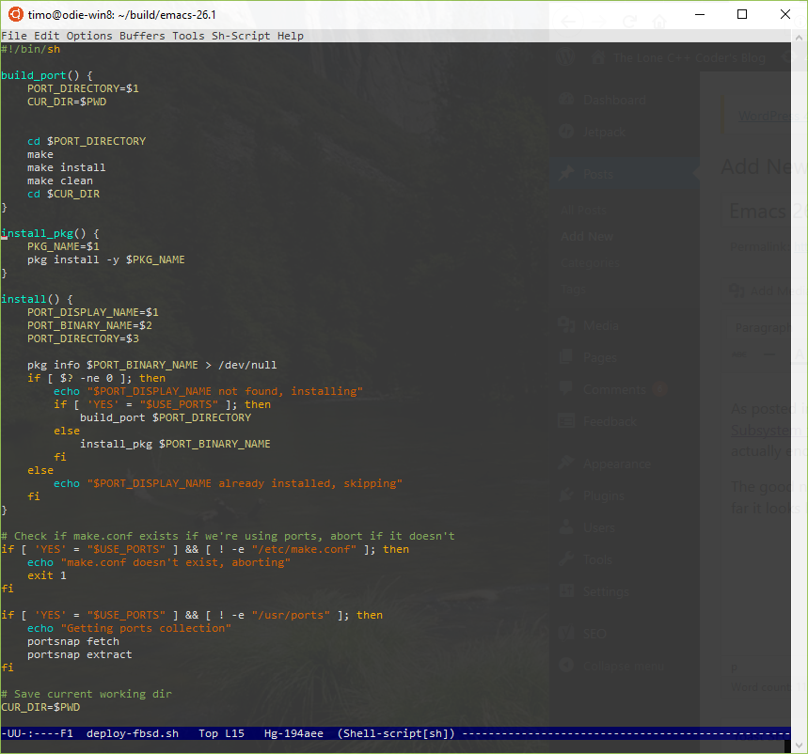The image size is (808, 754).
Task: Click the scrollbar down arrow
Action: pos(799,745)
